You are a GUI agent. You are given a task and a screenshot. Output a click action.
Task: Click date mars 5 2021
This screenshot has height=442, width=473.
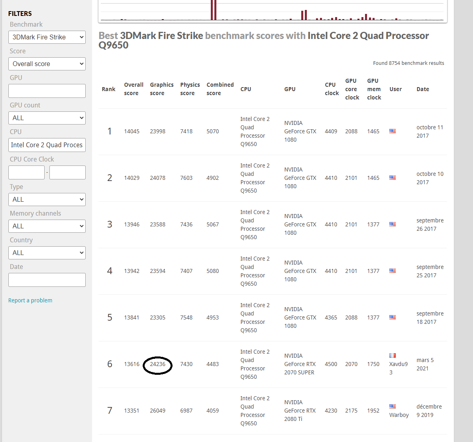[425, 364]
